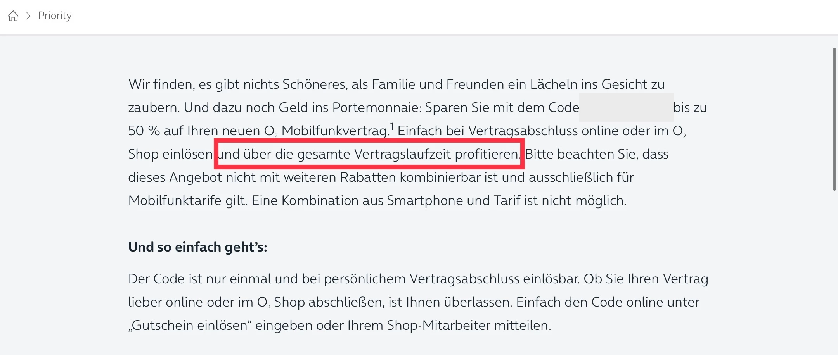
Task: Click the vertical scrollbar thumb
Action: 835,119
